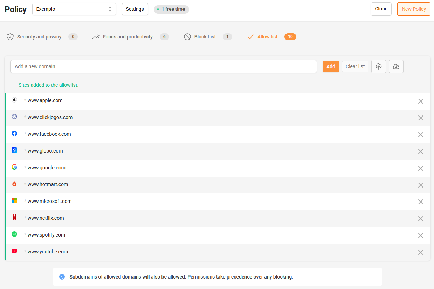The image size is (434, 289).
Task: Click the Spotify favicon in list
Action: tap(14, 234)
